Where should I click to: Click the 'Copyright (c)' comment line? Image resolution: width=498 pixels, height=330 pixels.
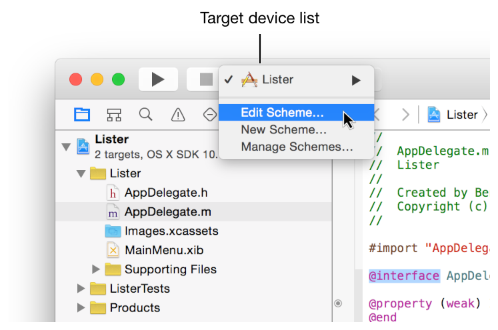pos(429,207)
